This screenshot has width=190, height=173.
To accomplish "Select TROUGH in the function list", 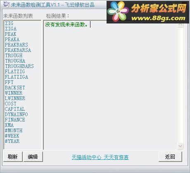I will click(14, 56).
